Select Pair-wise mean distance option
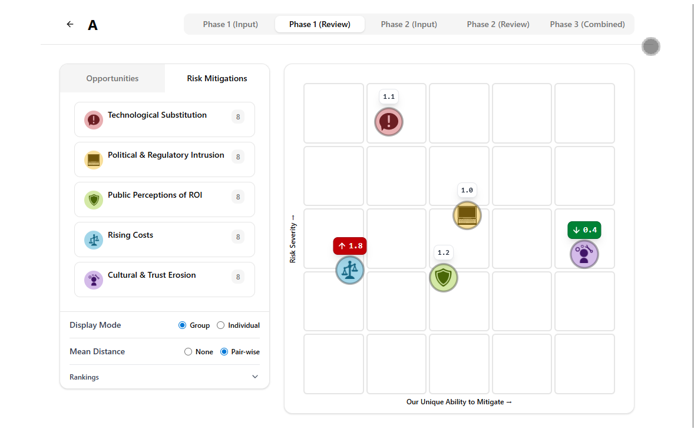694x429 pixels. tap(224, 352)
